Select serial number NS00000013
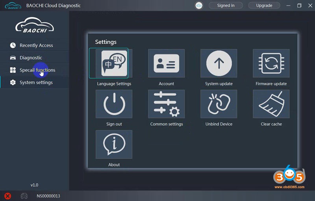The image size is (315, 201). pyautogui.click(x=48, y=196)
